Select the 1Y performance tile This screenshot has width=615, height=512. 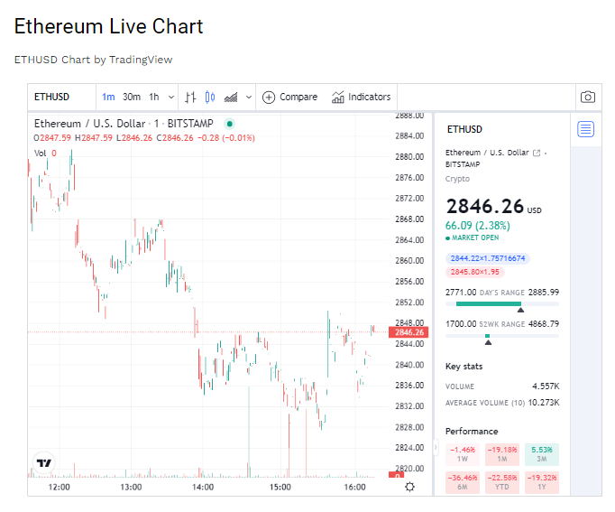tap(542, 482)
